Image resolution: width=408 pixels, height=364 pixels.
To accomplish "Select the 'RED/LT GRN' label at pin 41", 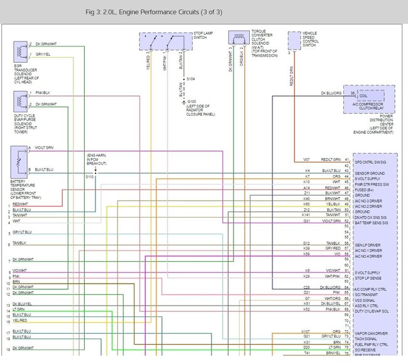I will coord(331,159).
